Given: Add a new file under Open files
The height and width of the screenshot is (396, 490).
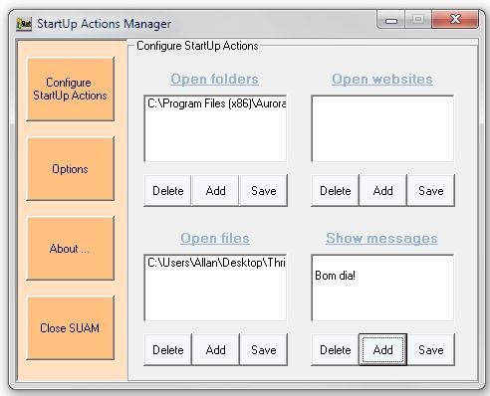Looking at the screenshot, I should point(215,350).
